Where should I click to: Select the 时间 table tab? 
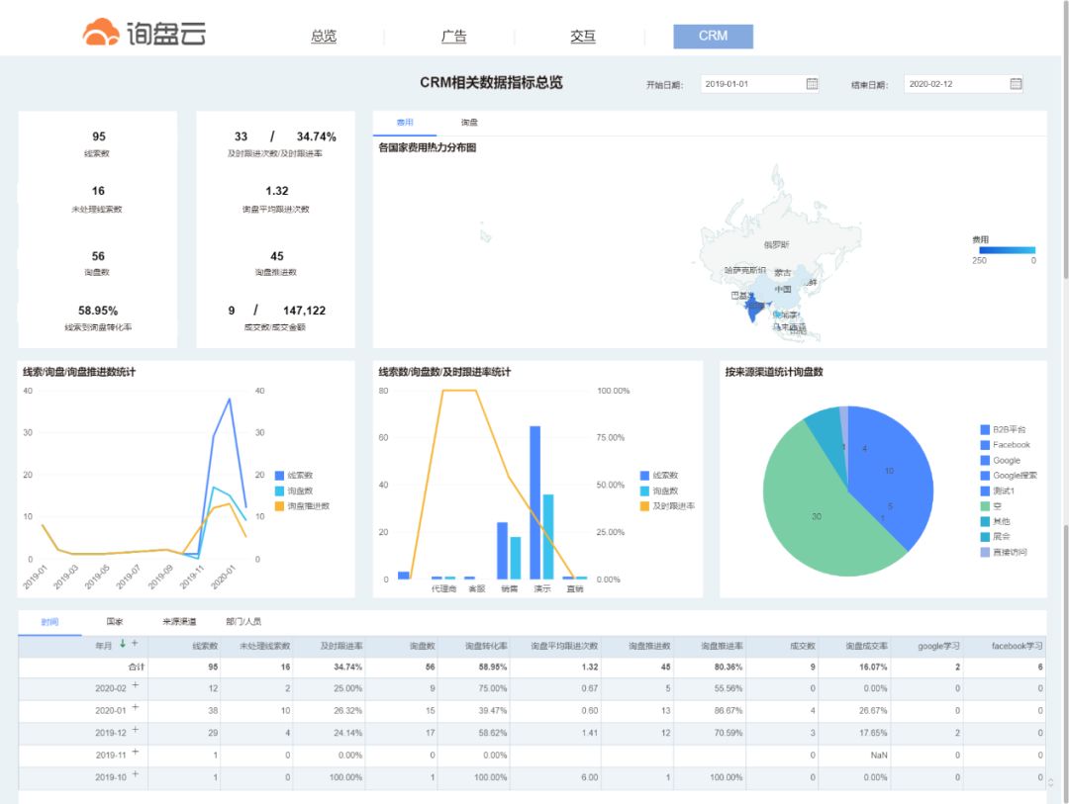pos(49,622)
